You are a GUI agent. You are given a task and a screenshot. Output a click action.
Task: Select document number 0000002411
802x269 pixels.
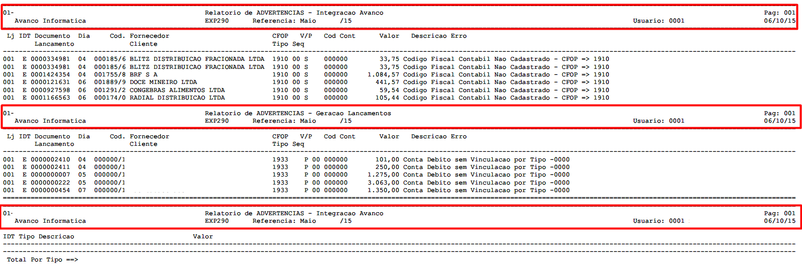point(50,167)
